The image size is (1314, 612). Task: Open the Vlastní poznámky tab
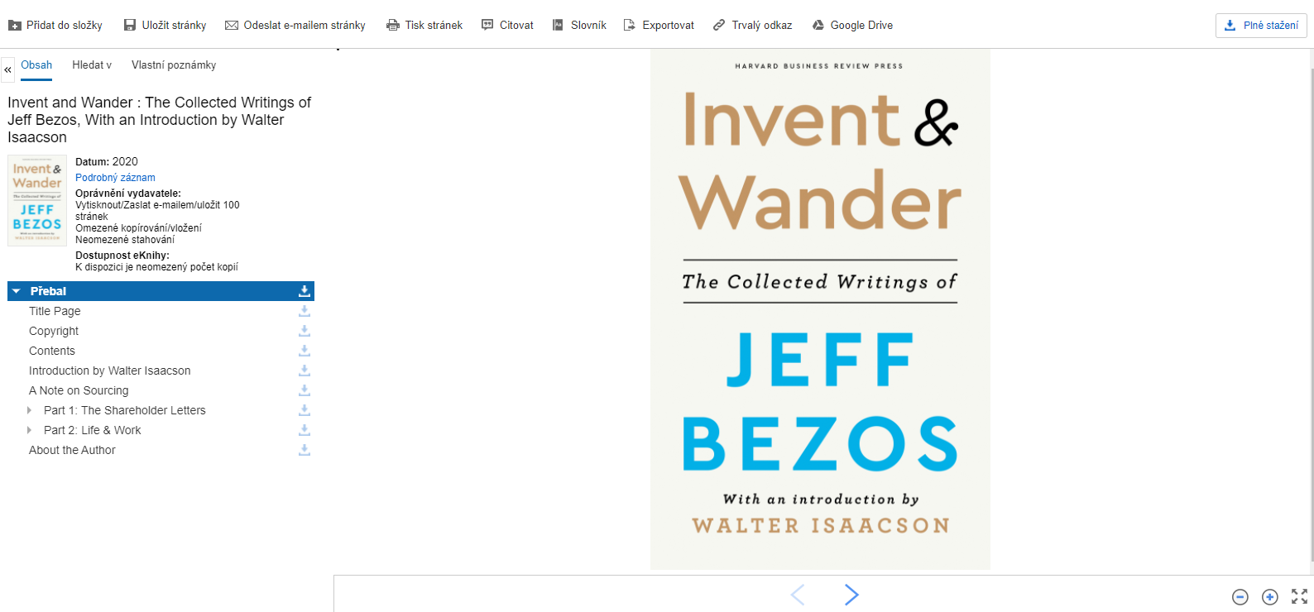click(x=174, y=65)
